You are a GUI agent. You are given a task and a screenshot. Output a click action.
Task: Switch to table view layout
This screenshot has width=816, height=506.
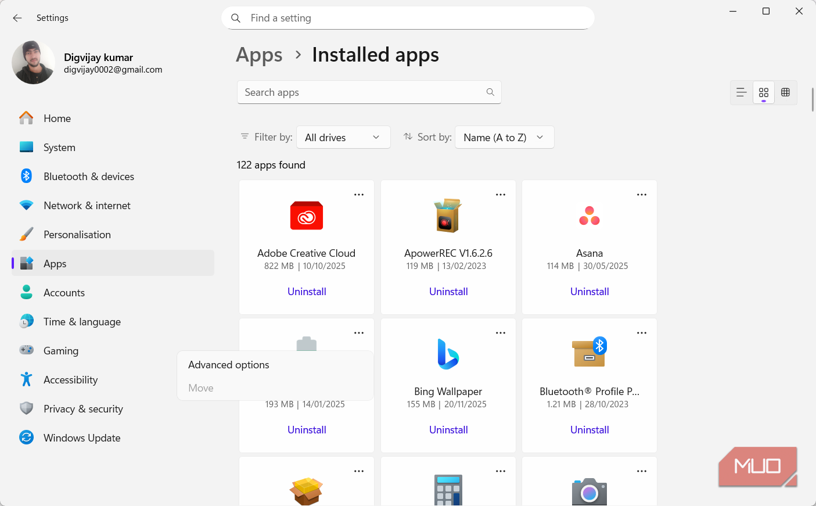click(x=786, y=92)
